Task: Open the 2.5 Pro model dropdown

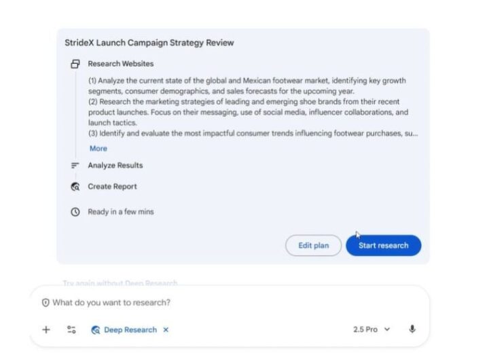Action: tap(371, 329)
